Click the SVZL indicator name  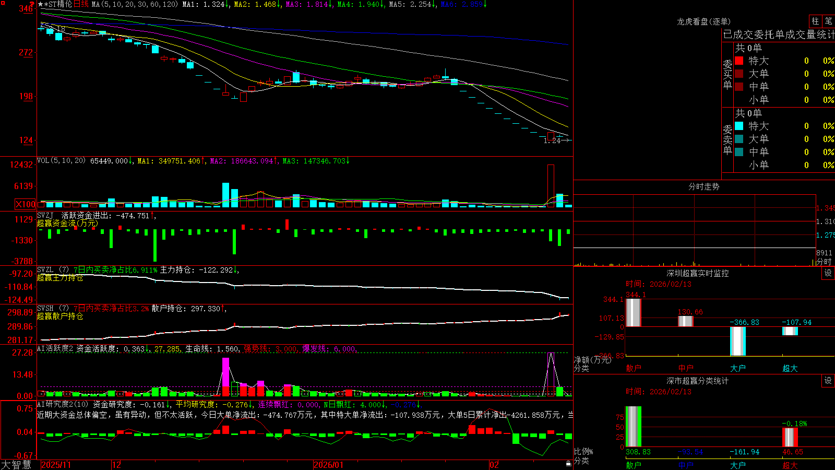pyautogui.click(x=45, y=269)
